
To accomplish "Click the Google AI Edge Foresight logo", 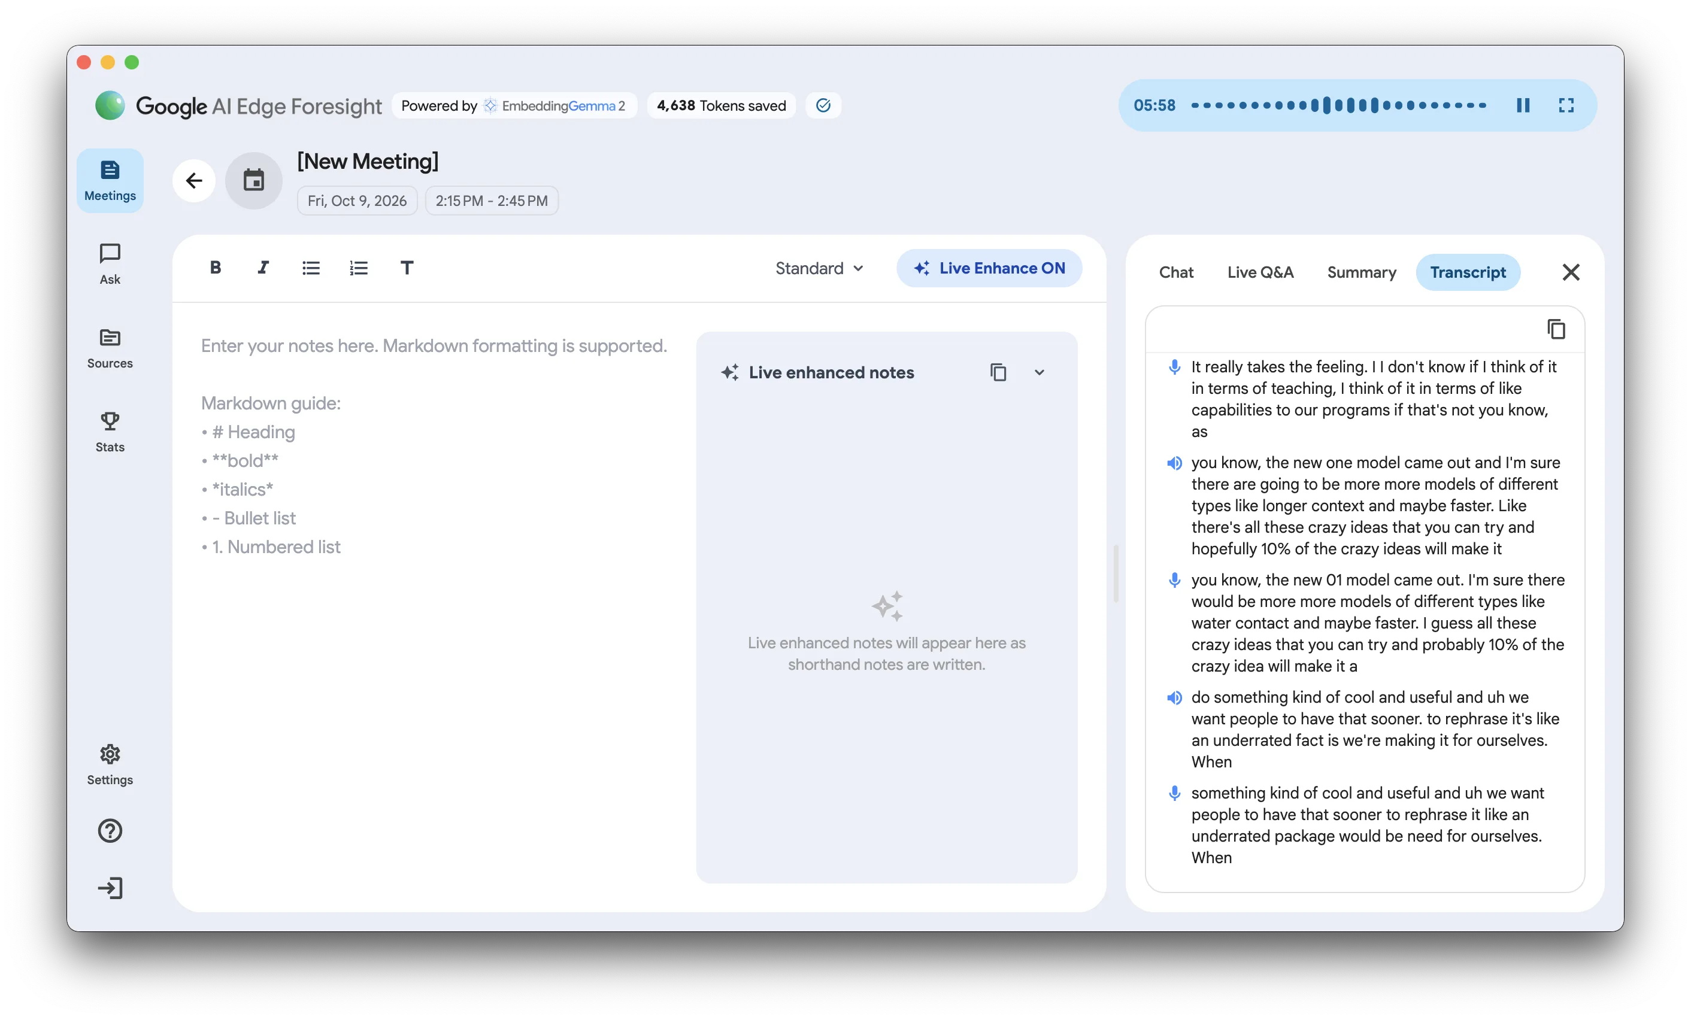I will point(238,105).
